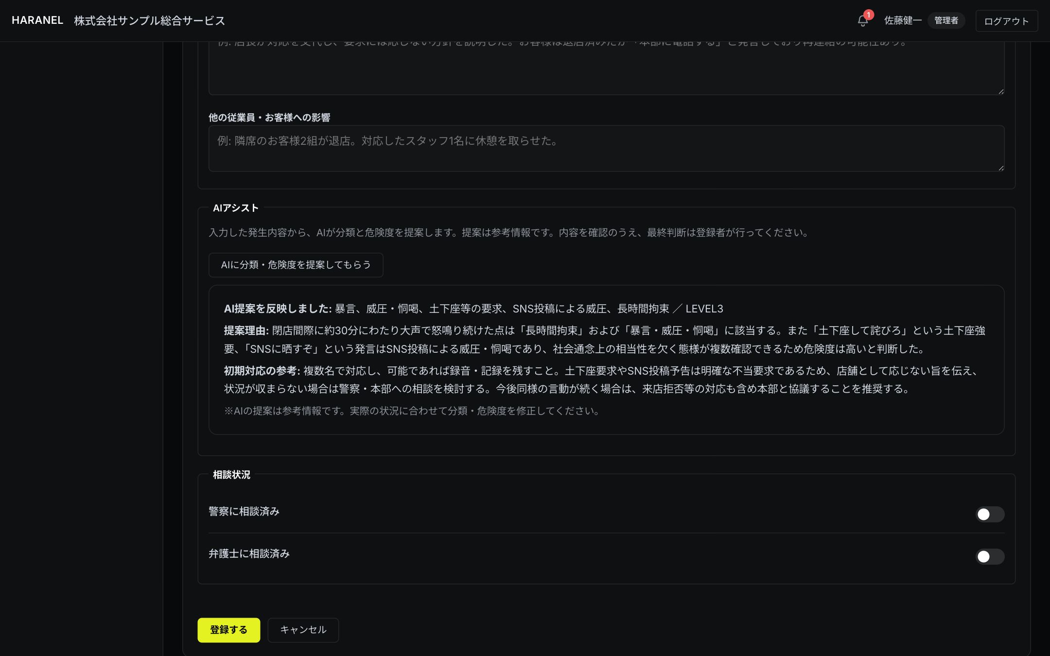Click inside the 他の従業員・お客様への影響 text area
The height and width of the screenshot is (656, 1050).
click(606, 148)
